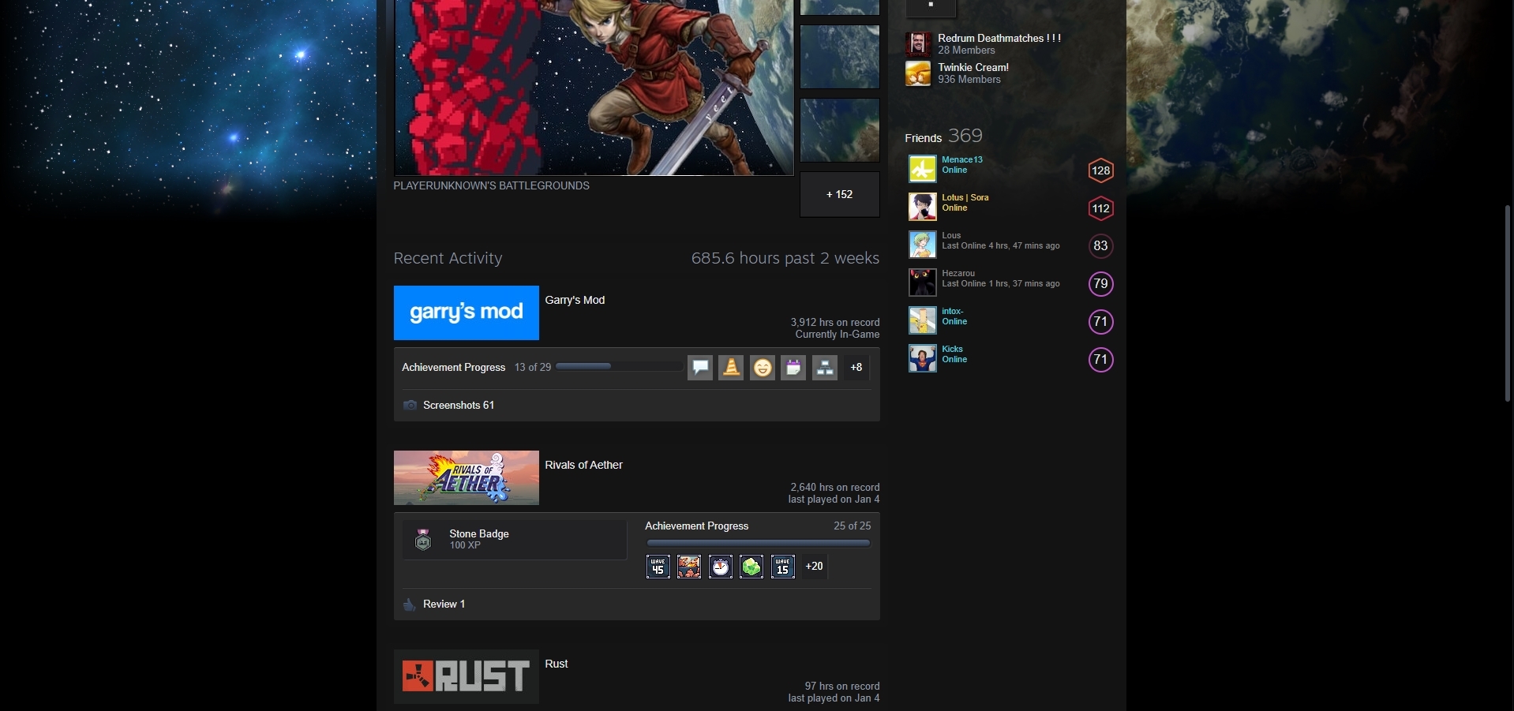This screenshot has height=711, width=1514.
Task: Expand the +8 hidden Garry's Mod achievements
Action: (x=855, y=367)
